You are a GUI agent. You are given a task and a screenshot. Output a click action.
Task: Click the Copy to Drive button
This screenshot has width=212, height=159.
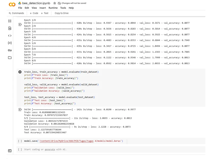tap(61, 13)
